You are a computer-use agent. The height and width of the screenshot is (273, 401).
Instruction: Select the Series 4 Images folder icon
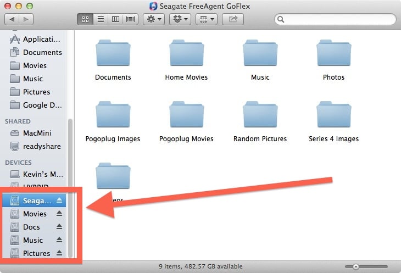click(x=334, y=114)
